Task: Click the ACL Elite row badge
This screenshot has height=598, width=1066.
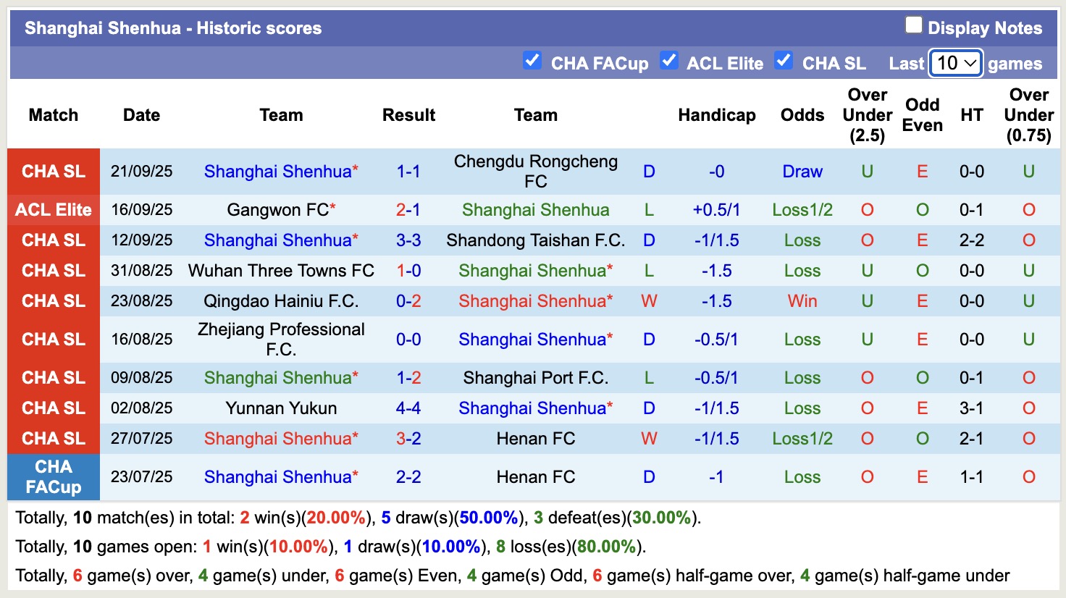Action: pos(53,209)
